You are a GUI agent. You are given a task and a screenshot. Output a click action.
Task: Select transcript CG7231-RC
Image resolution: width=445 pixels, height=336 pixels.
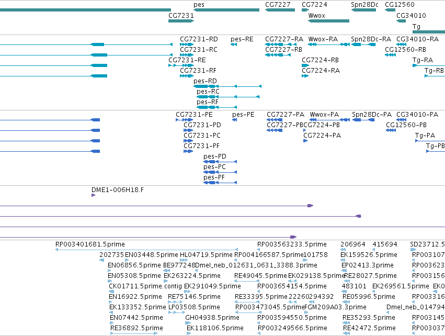pos(199,50)
